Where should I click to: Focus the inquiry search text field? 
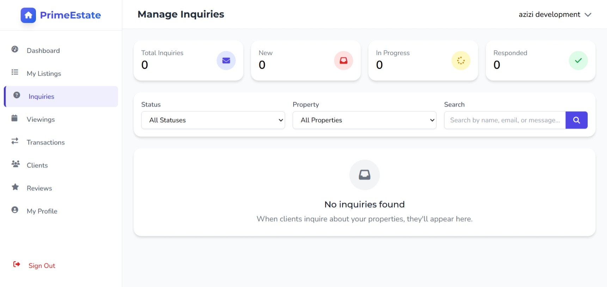tap(504, 120)
